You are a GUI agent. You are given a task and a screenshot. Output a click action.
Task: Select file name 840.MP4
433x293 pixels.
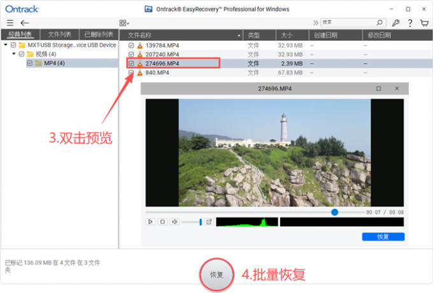pos(157,73)
